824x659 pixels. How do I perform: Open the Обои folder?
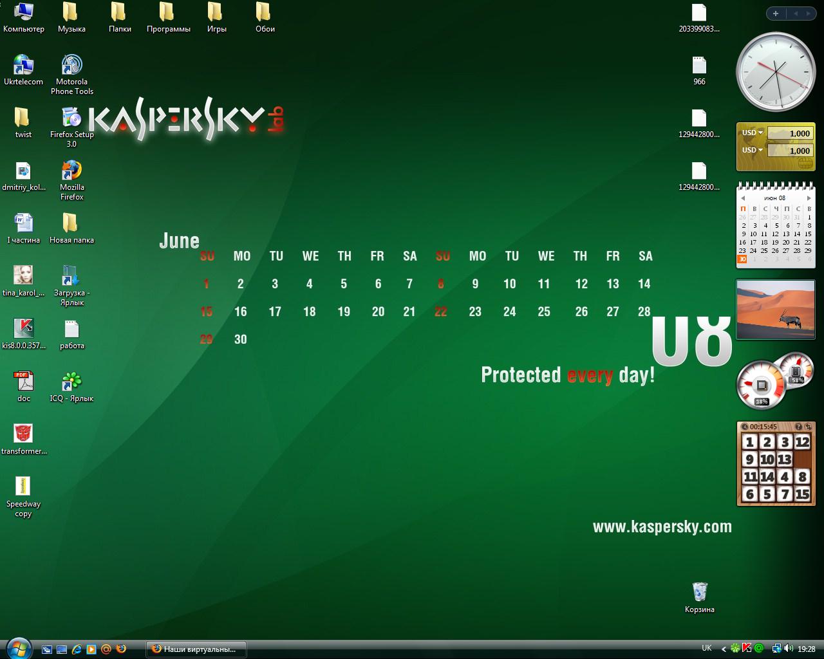pos(265,17)
